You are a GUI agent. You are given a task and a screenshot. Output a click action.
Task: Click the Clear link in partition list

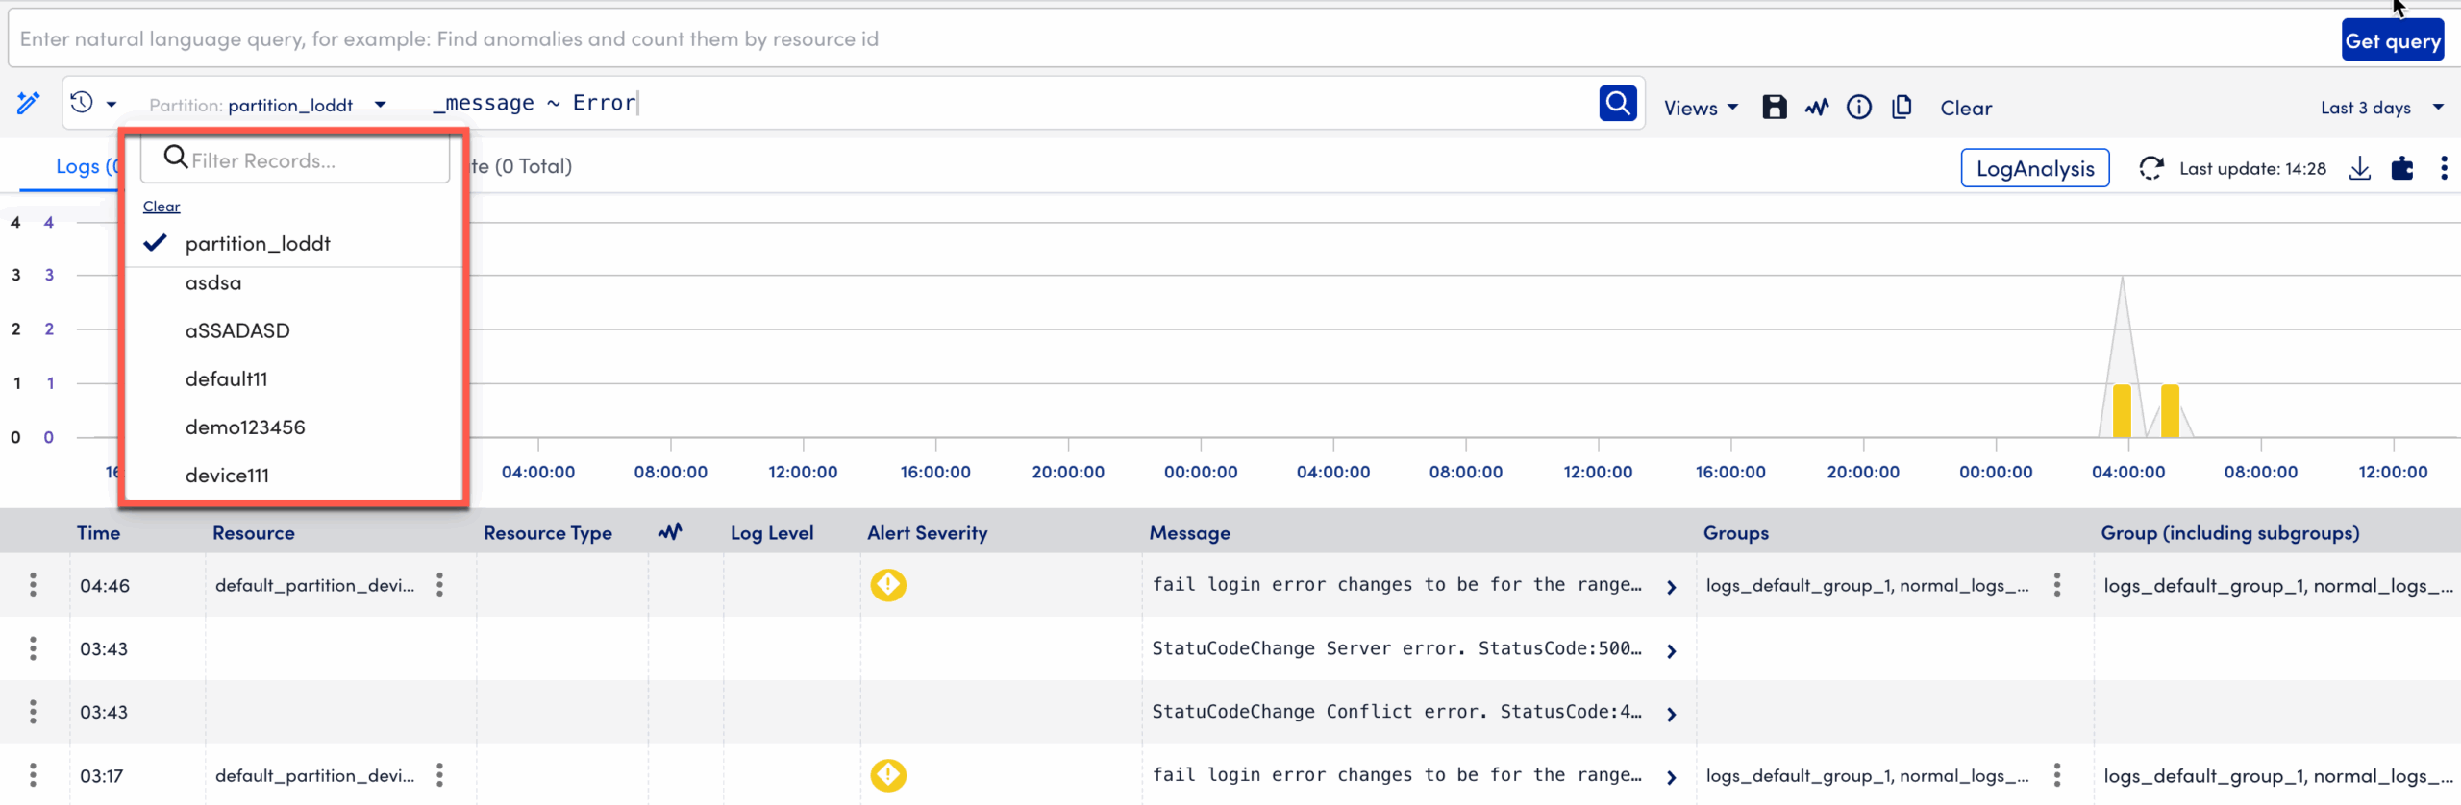click(x=162, y=207)
